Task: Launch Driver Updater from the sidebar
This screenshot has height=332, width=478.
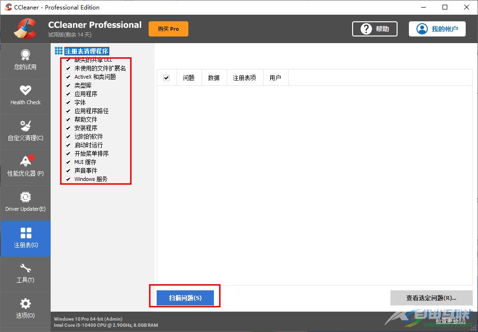Action: click(x=26, y=203)
